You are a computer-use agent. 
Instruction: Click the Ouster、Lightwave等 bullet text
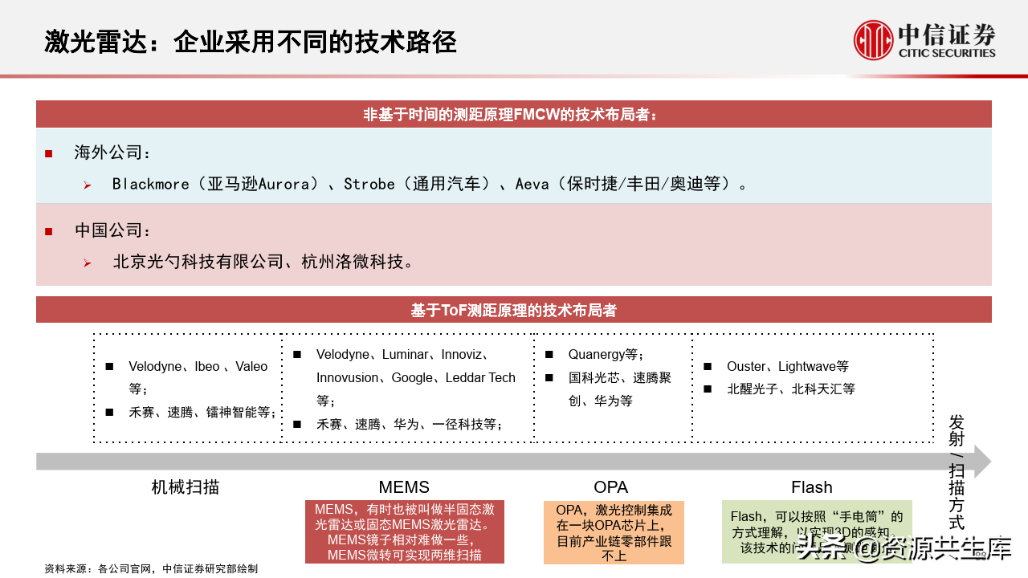(x=788, y=366)
